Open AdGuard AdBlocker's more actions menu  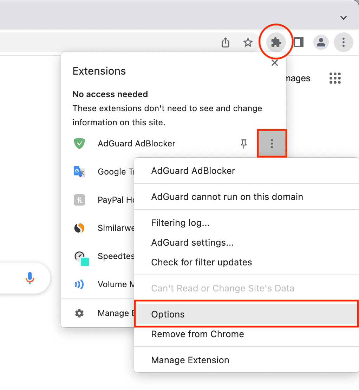click(x=272, y=144)
